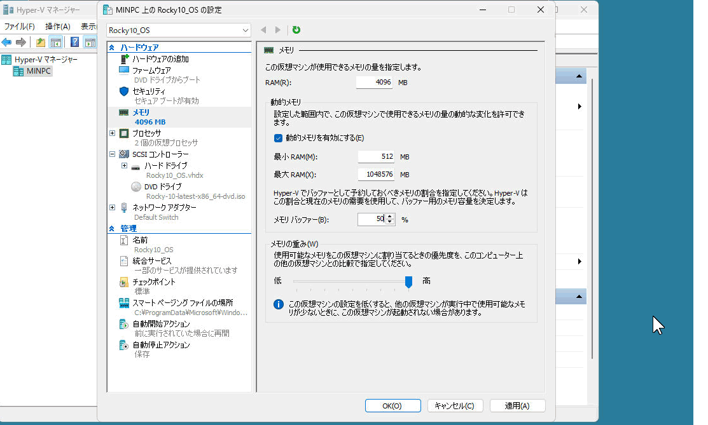This screenshot has width=708, height=425.
Task: Toggle 動的メモリを有効にする checkbox
Action: pos(278,138)
